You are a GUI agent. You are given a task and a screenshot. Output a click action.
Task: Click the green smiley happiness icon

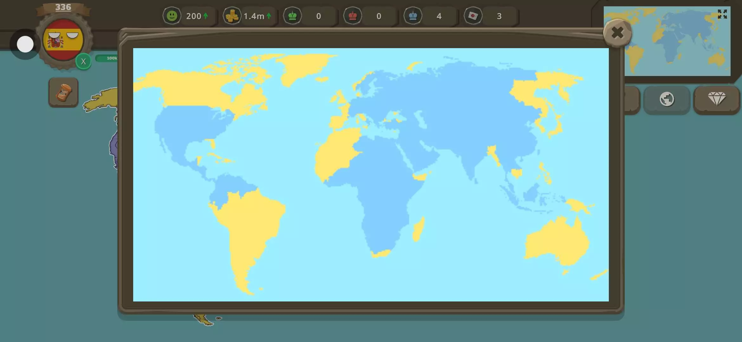[172, 16]
